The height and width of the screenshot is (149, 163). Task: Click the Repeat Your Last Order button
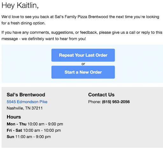coord(83,55)
